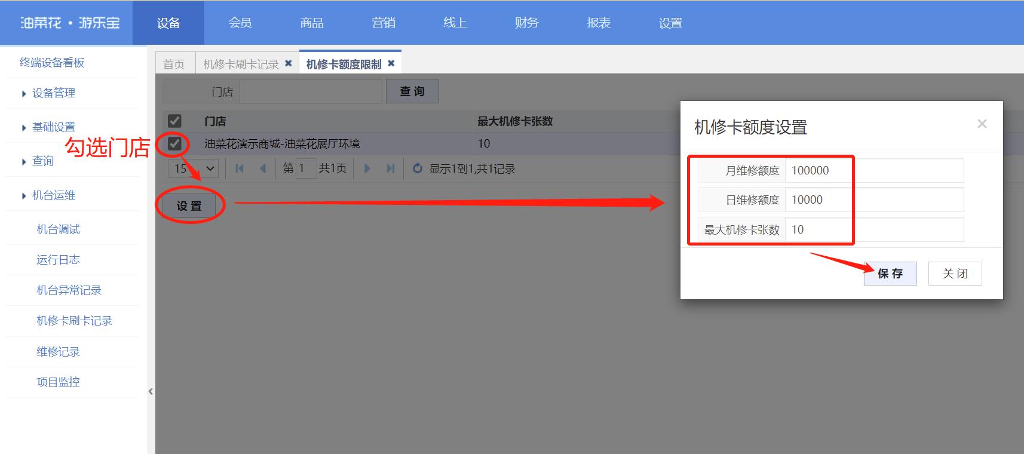Switch to the 机修卡刷卡记录 tab

pyautogui.click(x=241, y=64)
